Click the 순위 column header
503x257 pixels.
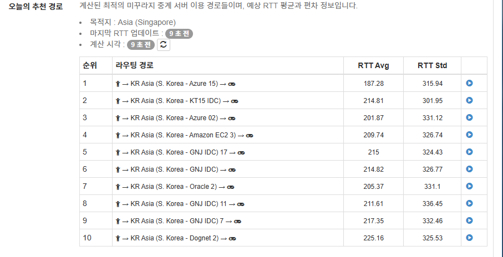[x=90, y=65]
